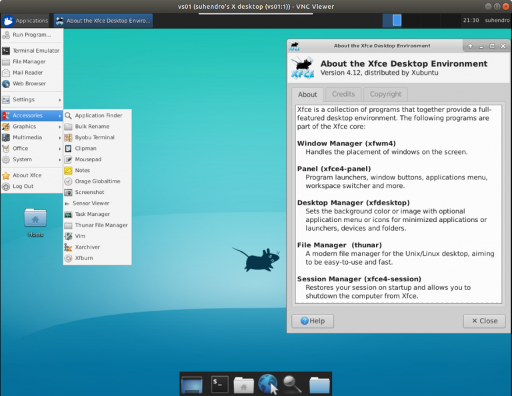Switch to the Copyright tab
Image resolution: width=512 pixels, height=396 pixels.
[385, 95]
